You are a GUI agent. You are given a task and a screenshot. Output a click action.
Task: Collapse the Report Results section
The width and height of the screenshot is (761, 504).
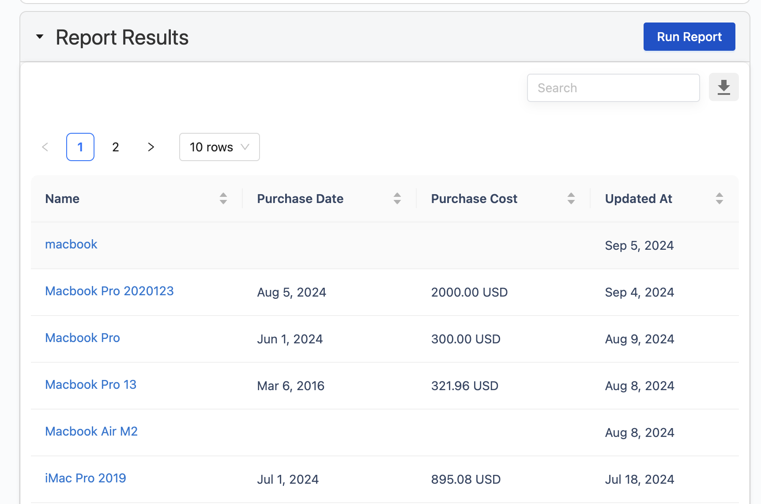(40, 37)
